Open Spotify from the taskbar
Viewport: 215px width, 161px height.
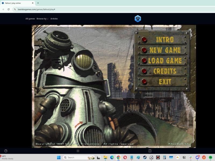(211, 158)
